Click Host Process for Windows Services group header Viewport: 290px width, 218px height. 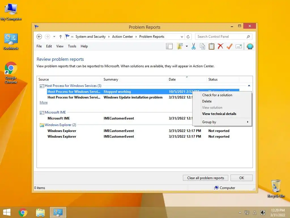(x=73, y=86)
